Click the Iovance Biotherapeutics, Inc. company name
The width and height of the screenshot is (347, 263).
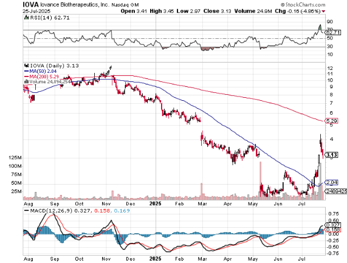click(75, 5)
